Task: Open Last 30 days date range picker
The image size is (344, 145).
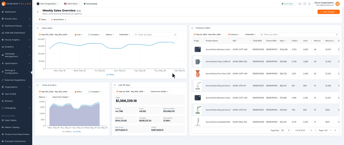Action: click(x=131, y=92)
